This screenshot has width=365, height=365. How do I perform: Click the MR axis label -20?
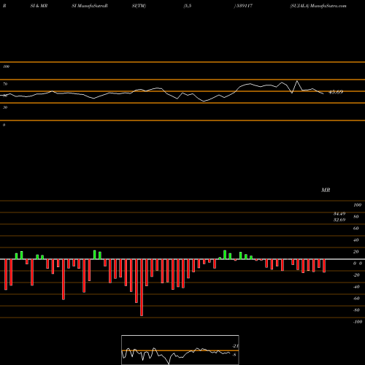click(356, 275)
